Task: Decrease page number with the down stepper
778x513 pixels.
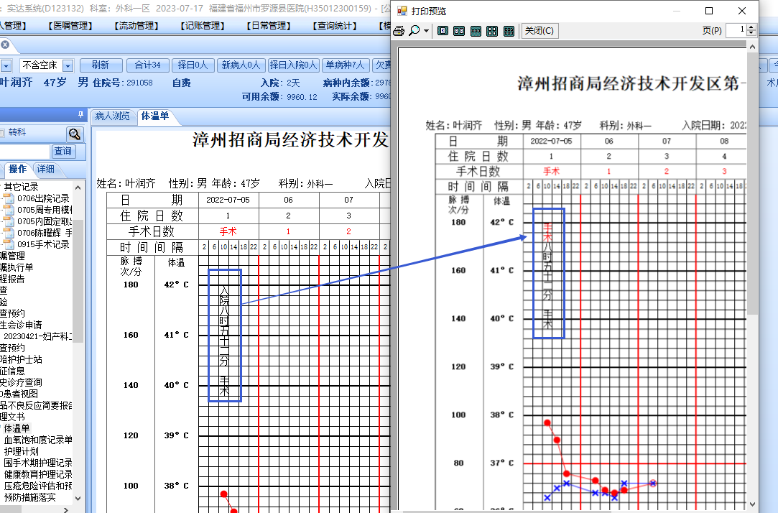Action: pyautogui.click(x=751, y=34)
